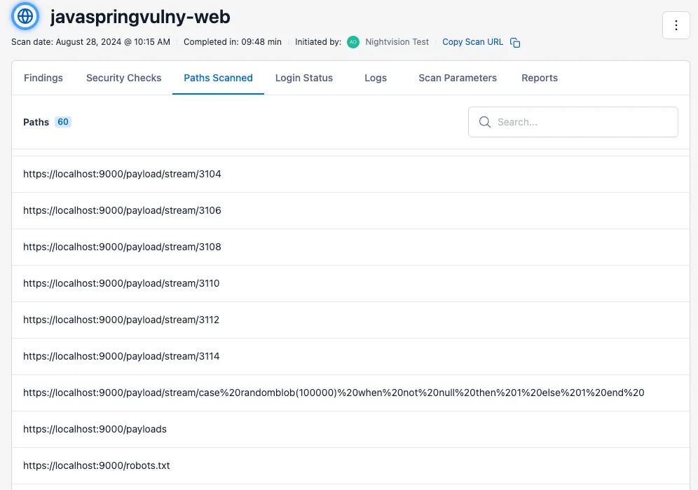698x490 pixels.
Task: Click the Copy Scan URL link
Action: 472,42
